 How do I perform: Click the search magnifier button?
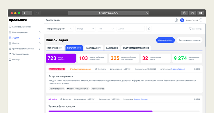click(x=149, y=29)
